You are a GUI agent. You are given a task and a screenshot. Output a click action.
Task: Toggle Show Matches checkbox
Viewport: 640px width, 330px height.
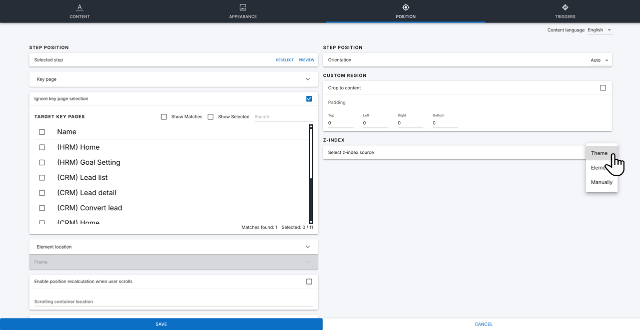(x=164, y=117)
